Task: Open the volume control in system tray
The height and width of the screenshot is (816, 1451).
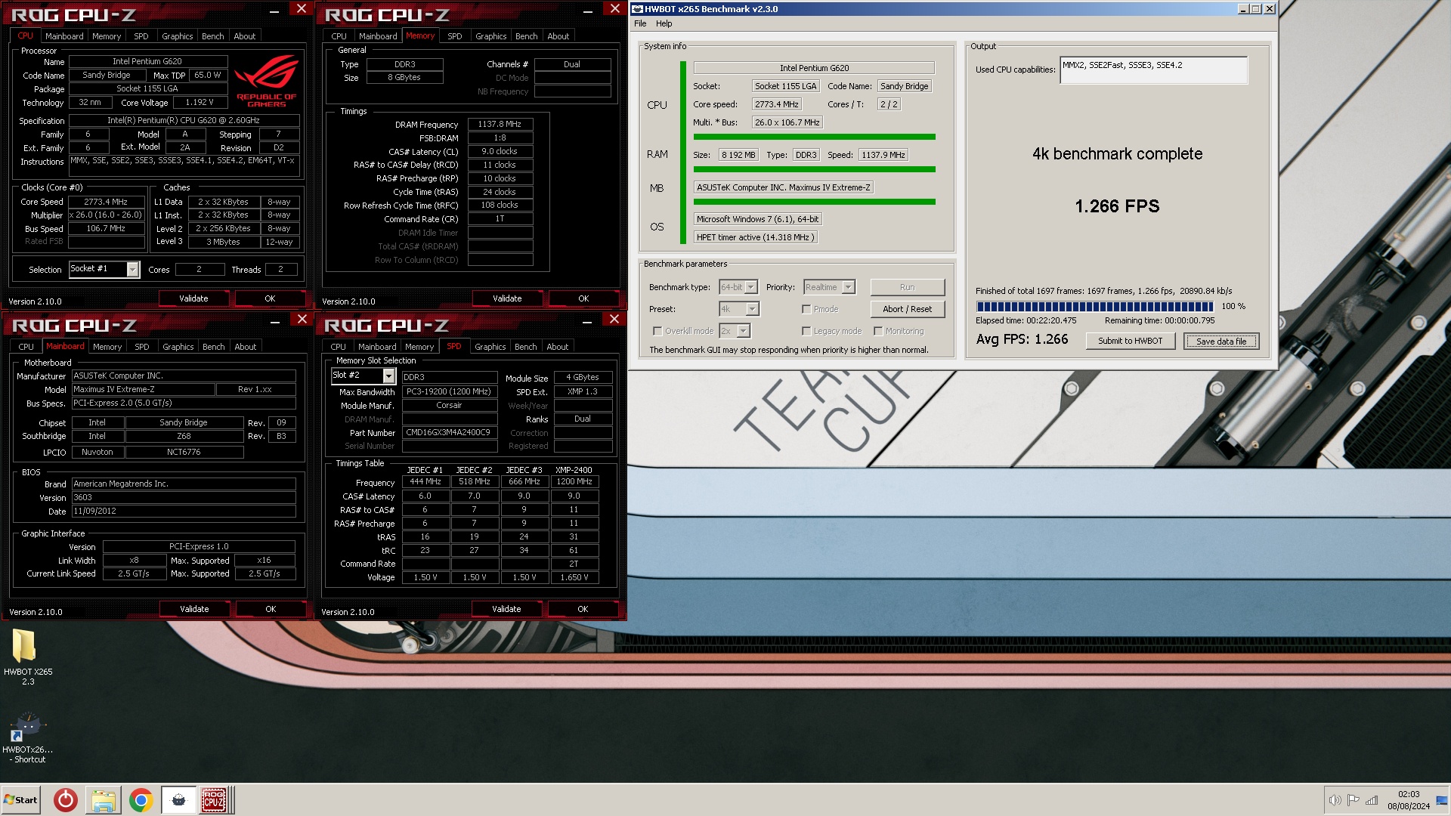Action: (x=1335, y=800)
